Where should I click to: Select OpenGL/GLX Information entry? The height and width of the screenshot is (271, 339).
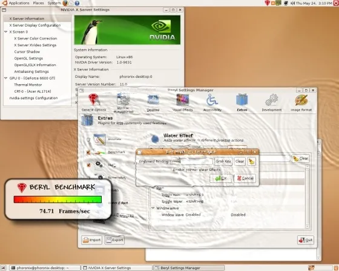[35, 65]
